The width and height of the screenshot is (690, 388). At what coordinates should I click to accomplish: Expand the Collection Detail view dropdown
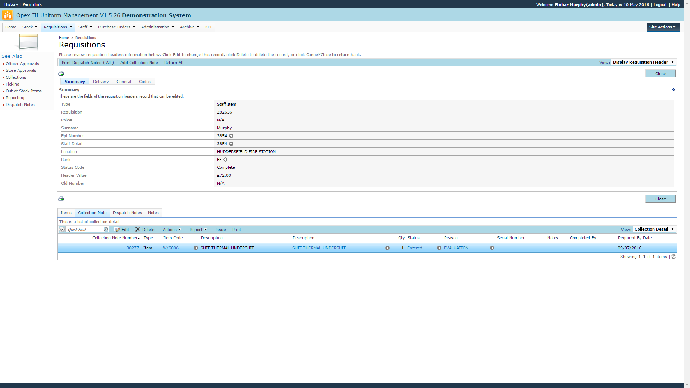point(654,229)
